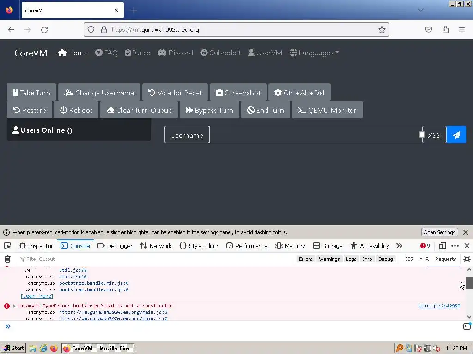Bookmark this page with the star icon
Screen dimensions: 473x354
[x=382, y=29]
